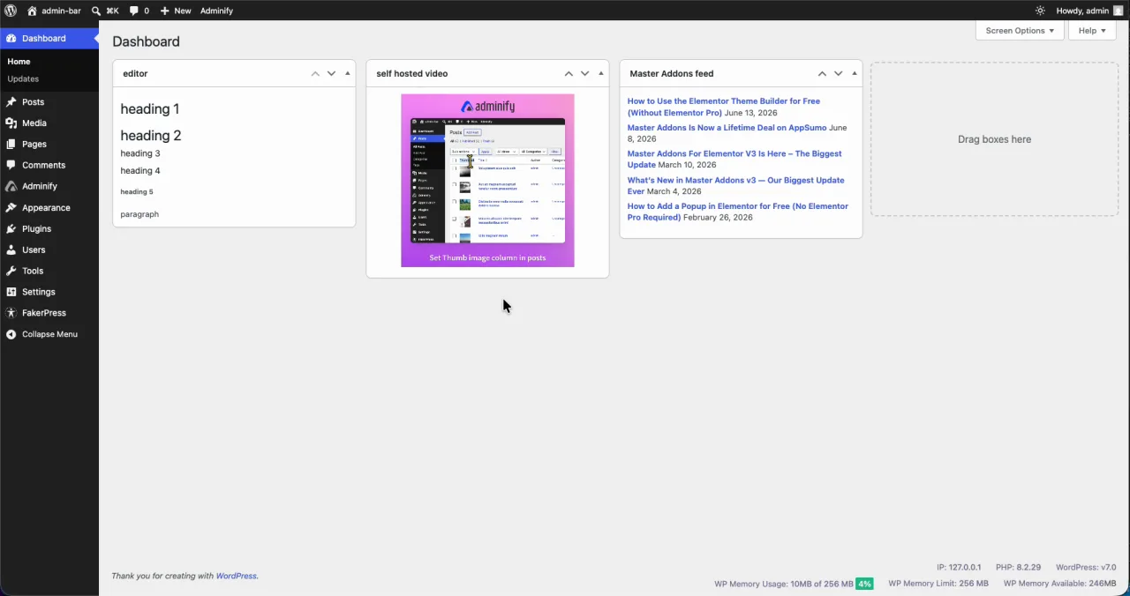This screenshot has height=596, width=1130.
Task: Open Add a Popup in Elementor article
Action: tap(737, 212)
